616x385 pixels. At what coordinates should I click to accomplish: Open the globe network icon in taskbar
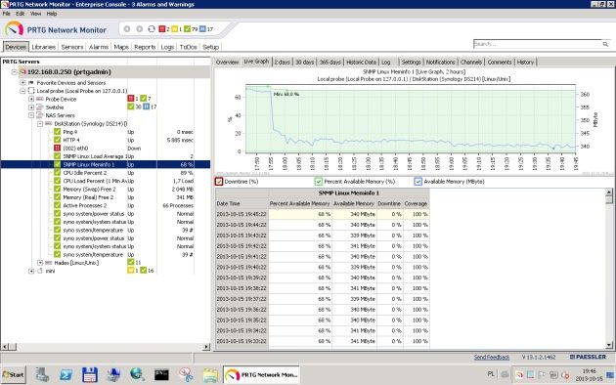click(138, 374)
